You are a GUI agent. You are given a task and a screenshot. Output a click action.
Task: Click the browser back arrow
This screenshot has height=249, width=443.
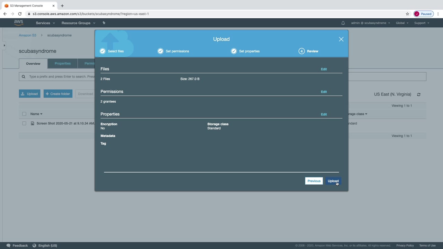(5, 14)
